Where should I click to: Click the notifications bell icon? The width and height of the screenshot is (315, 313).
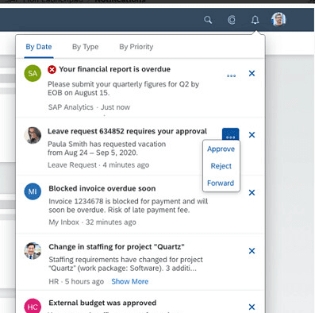[x=255, y=20]
